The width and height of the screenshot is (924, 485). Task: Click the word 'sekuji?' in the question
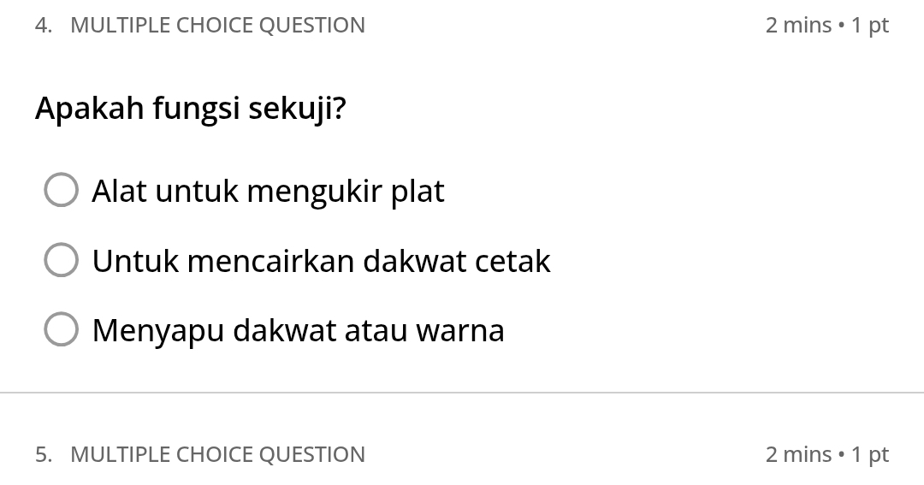pos(297,109)
